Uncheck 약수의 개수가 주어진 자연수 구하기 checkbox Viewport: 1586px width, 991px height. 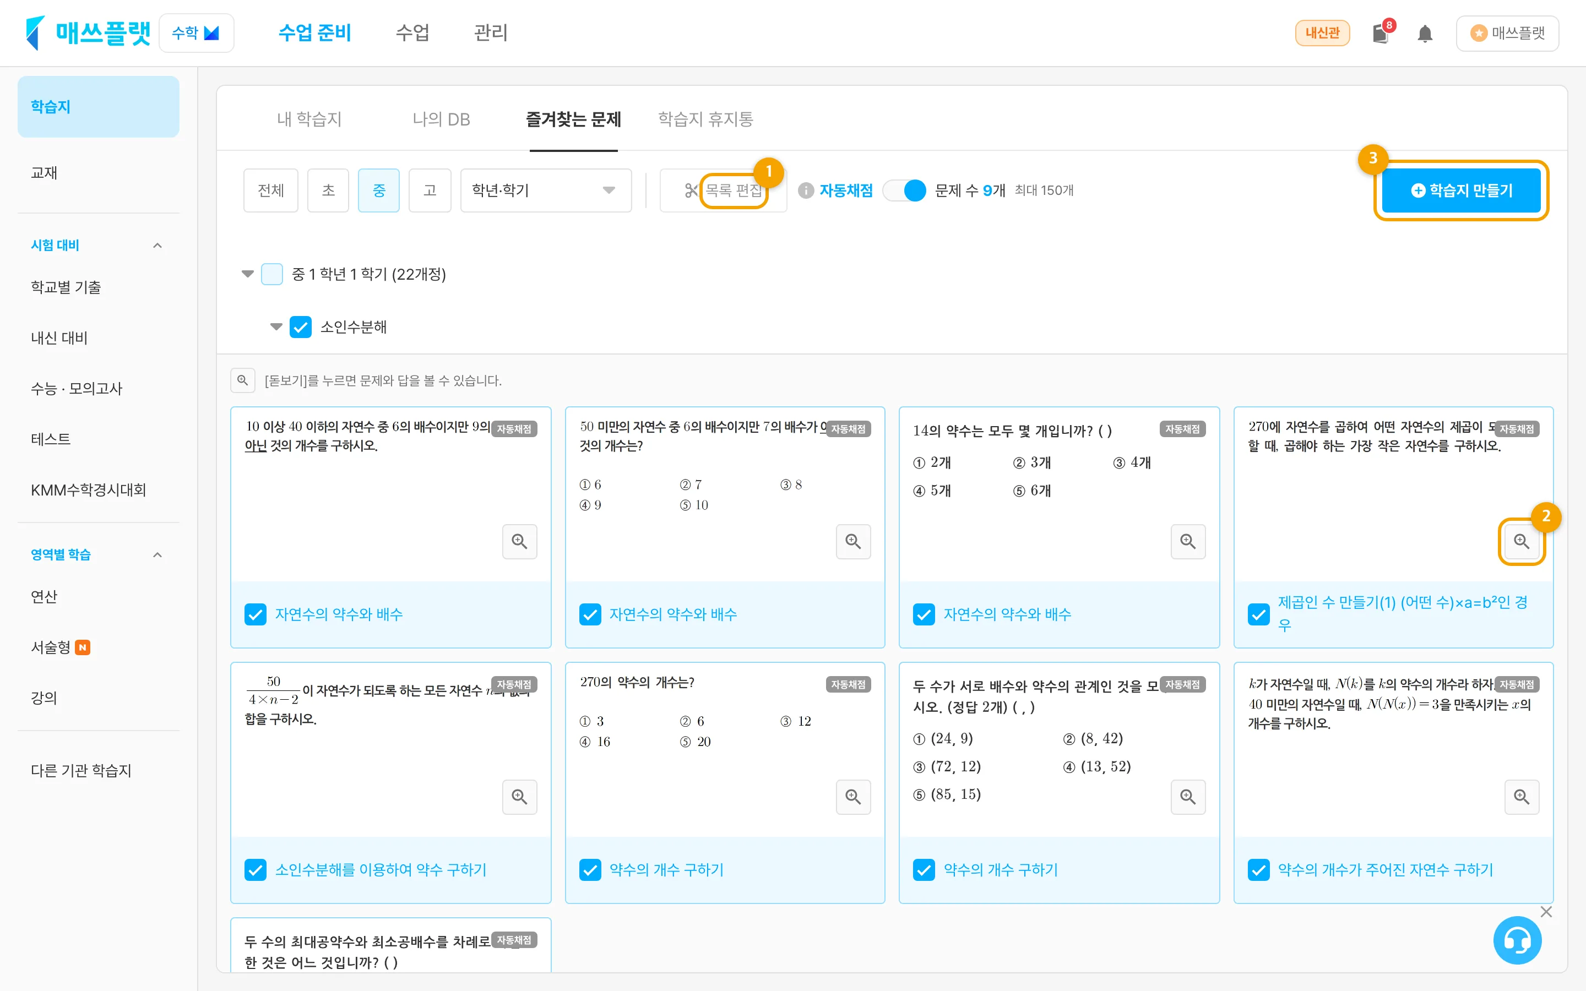1258,870
